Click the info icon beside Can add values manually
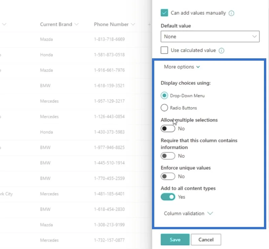 click(231, 13)
